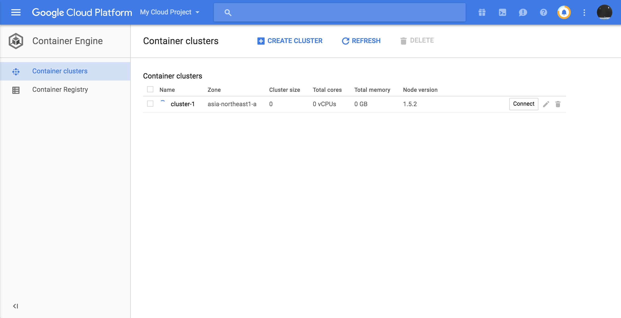
Task: Open the cluster-1 name link
Action: 183,104
